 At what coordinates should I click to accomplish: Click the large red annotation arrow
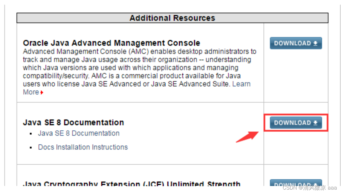[247, 137]
